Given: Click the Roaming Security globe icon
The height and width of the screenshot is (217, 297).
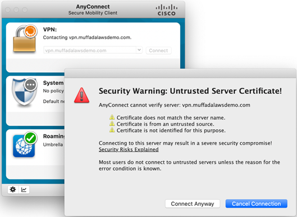Looking at the screenshot, I should 24,145.
